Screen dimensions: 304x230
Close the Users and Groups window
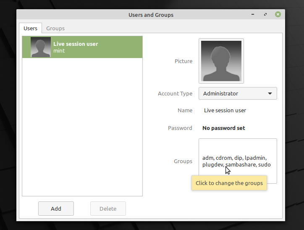pos(278,15)
